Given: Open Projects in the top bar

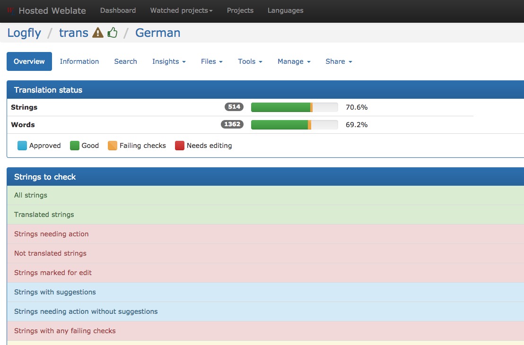Looking at the screenshot, I should (240, 10).
